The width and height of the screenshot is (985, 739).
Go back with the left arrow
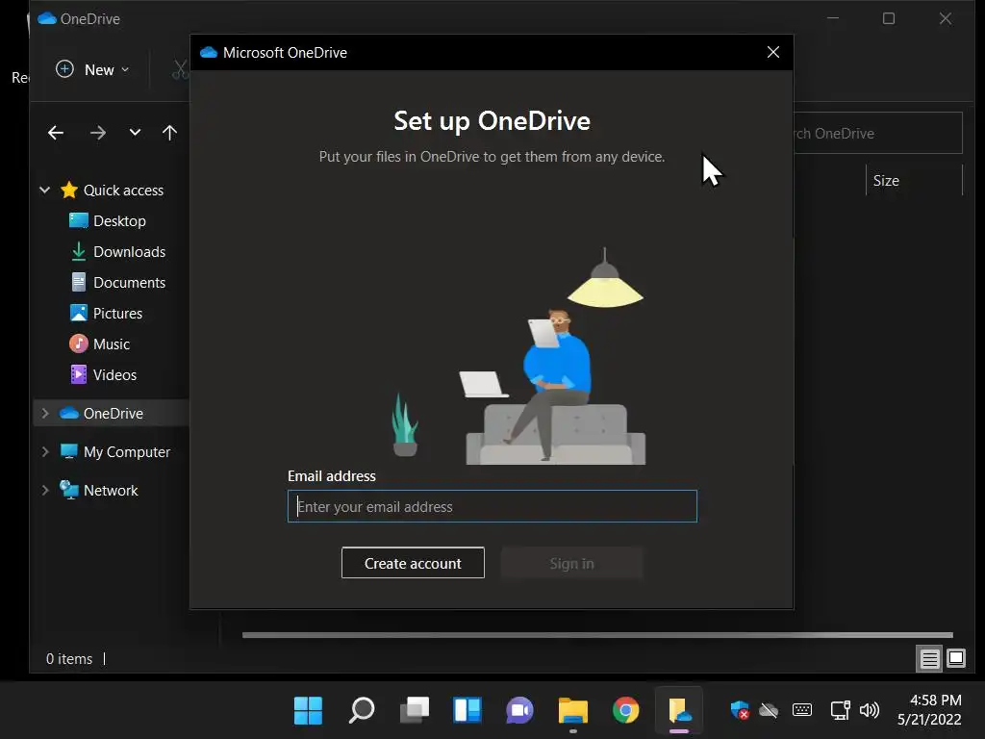[x=56, y=133]
